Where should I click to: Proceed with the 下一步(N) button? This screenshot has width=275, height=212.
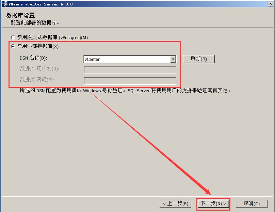coord(213,203)
